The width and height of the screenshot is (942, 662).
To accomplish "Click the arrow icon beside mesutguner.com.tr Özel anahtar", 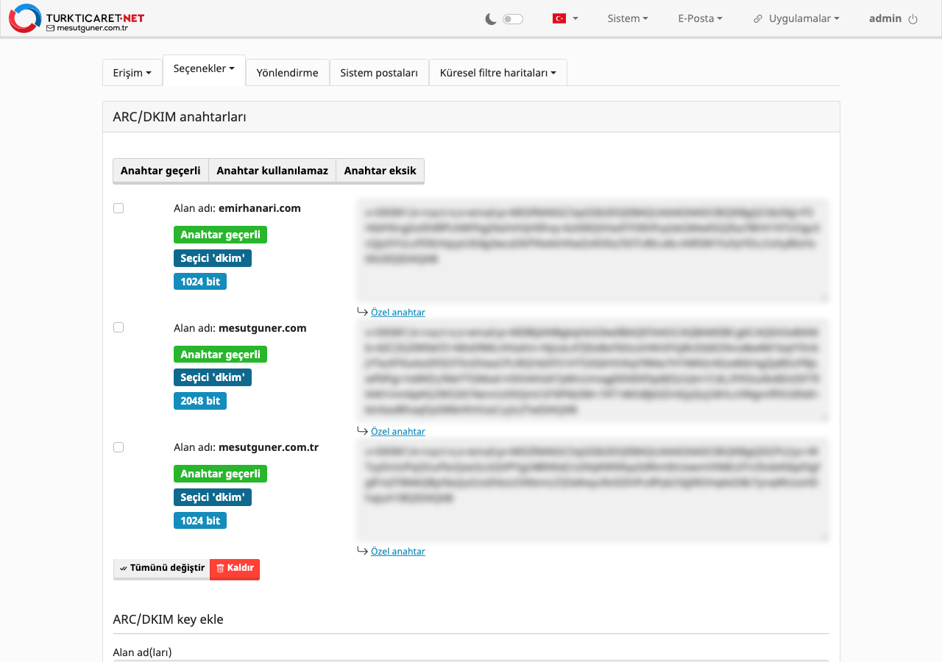I will click(362, 551).
